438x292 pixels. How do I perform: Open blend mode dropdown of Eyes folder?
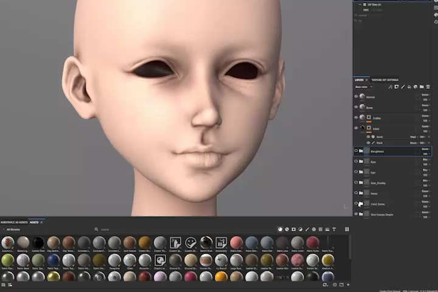(x=426, y=159)
